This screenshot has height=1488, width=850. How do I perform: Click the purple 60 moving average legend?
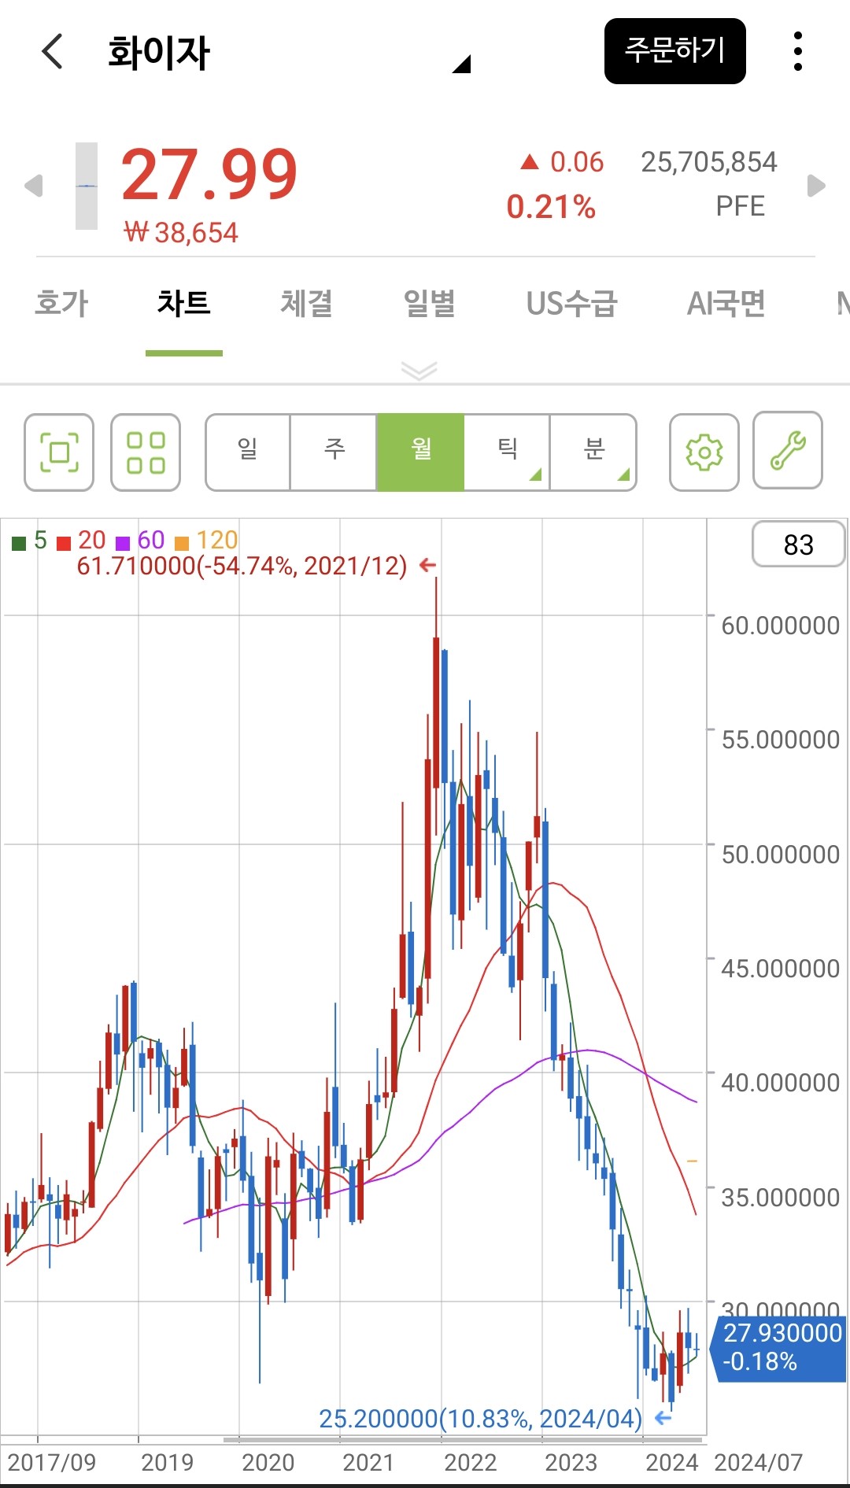click(x=140, y=541)
